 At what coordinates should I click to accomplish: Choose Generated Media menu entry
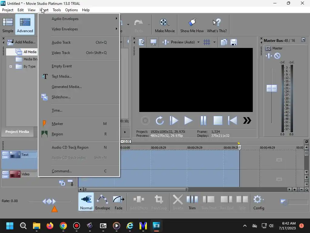(x=79, y=87)
